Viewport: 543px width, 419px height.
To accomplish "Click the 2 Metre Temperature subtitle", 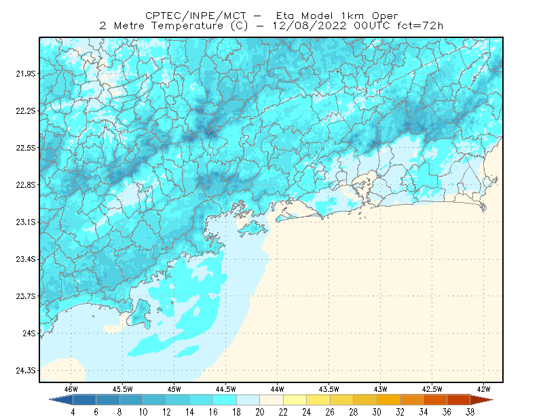I will pyautogui.click(x=174, y=26).
